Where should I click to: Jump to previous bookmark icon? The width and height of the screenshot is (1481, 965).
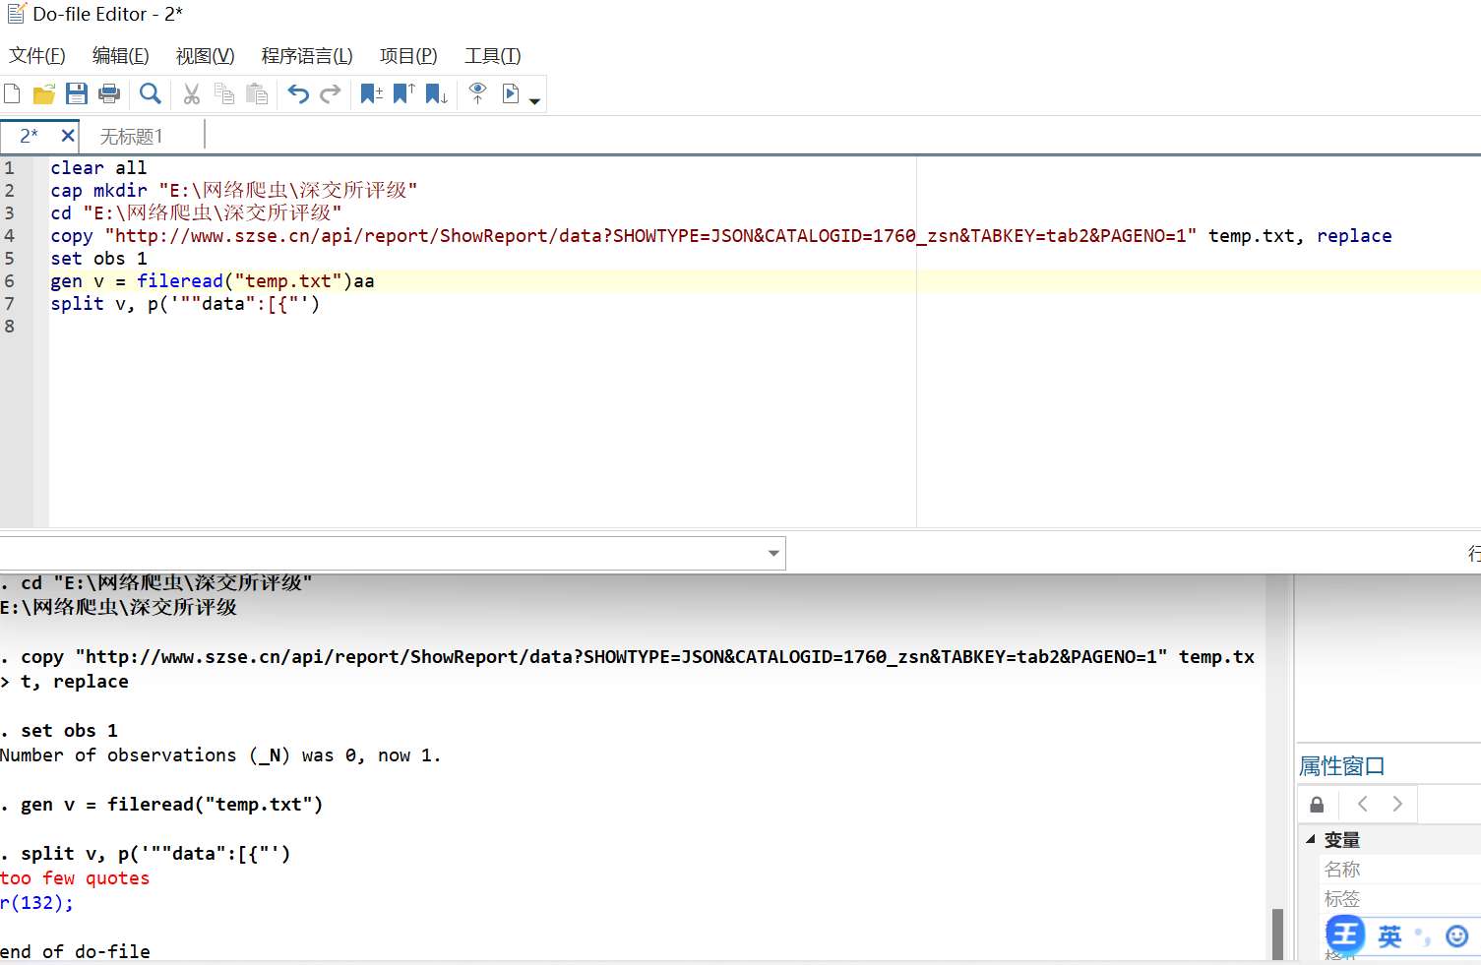(403, 93)
